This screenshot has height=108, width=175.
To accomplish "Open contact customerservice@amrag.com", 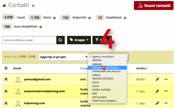I will click(x=44, y=91).
